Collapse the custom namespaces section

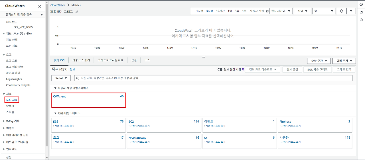tap(55, 88)
